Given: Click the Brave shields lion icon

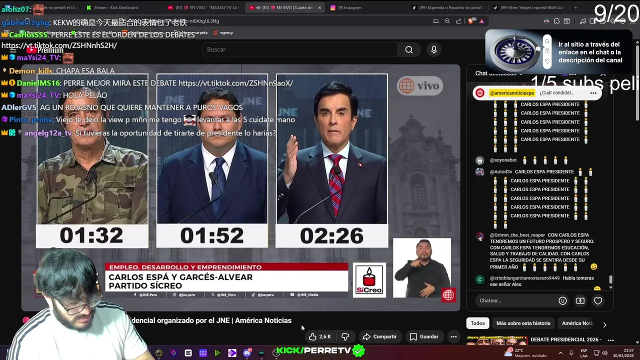Looking at the screenshot, I should [470, 21].
